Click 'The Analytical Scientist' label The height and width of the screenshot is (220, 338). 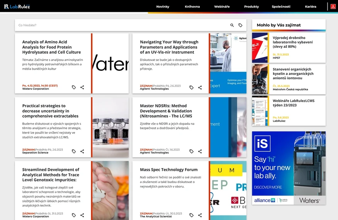coord(156,217)
